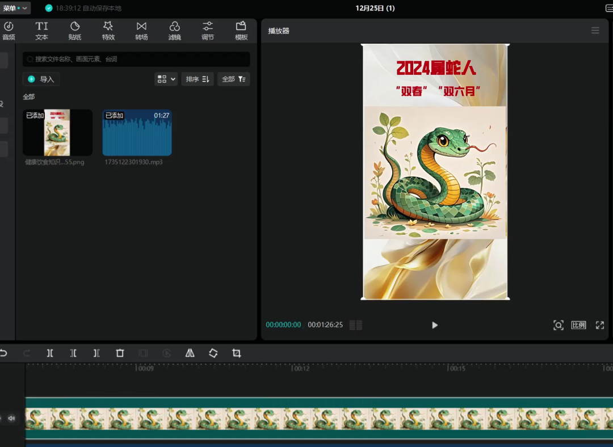Click the 00:09 timeline ruler mark

click(x=145, y=368)
